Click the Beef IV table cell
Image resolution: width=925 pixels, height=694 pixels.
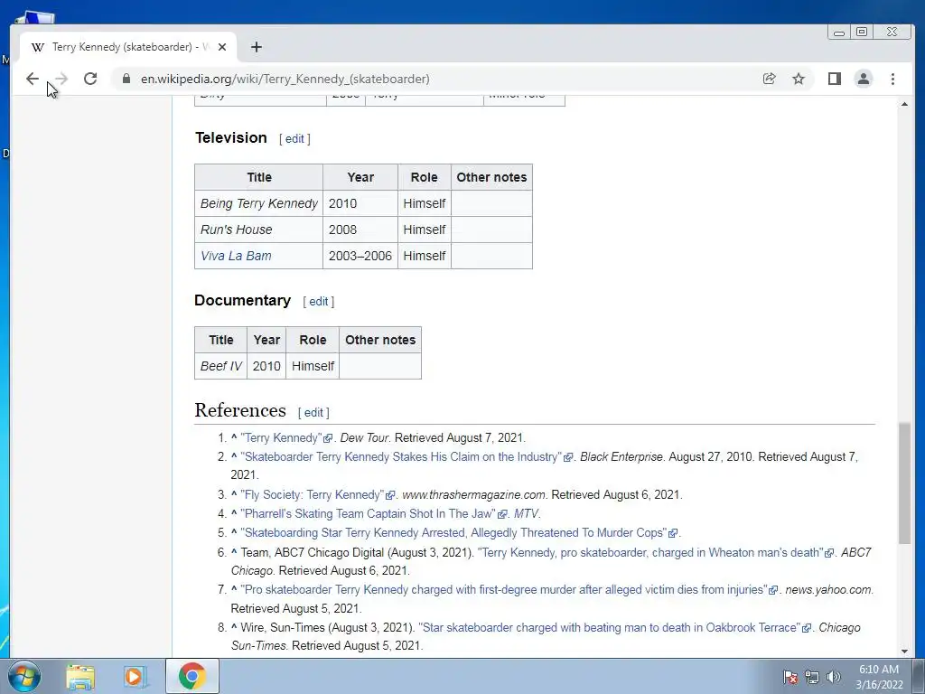(220, 366)
